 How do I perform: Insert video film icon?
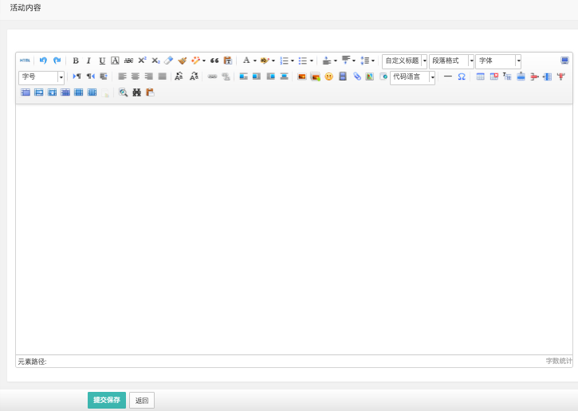(343, 76)
